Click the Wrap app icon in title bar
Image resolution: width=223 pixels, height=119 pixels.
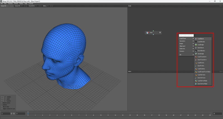[x=1, y=1]
